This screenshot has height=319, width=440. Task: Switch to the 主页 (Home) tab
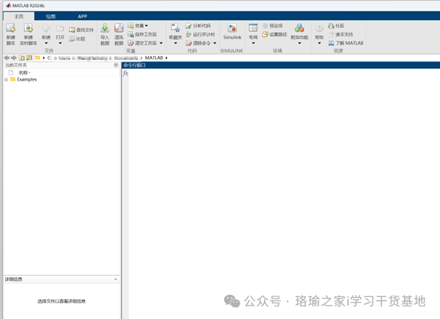(18, 16)
